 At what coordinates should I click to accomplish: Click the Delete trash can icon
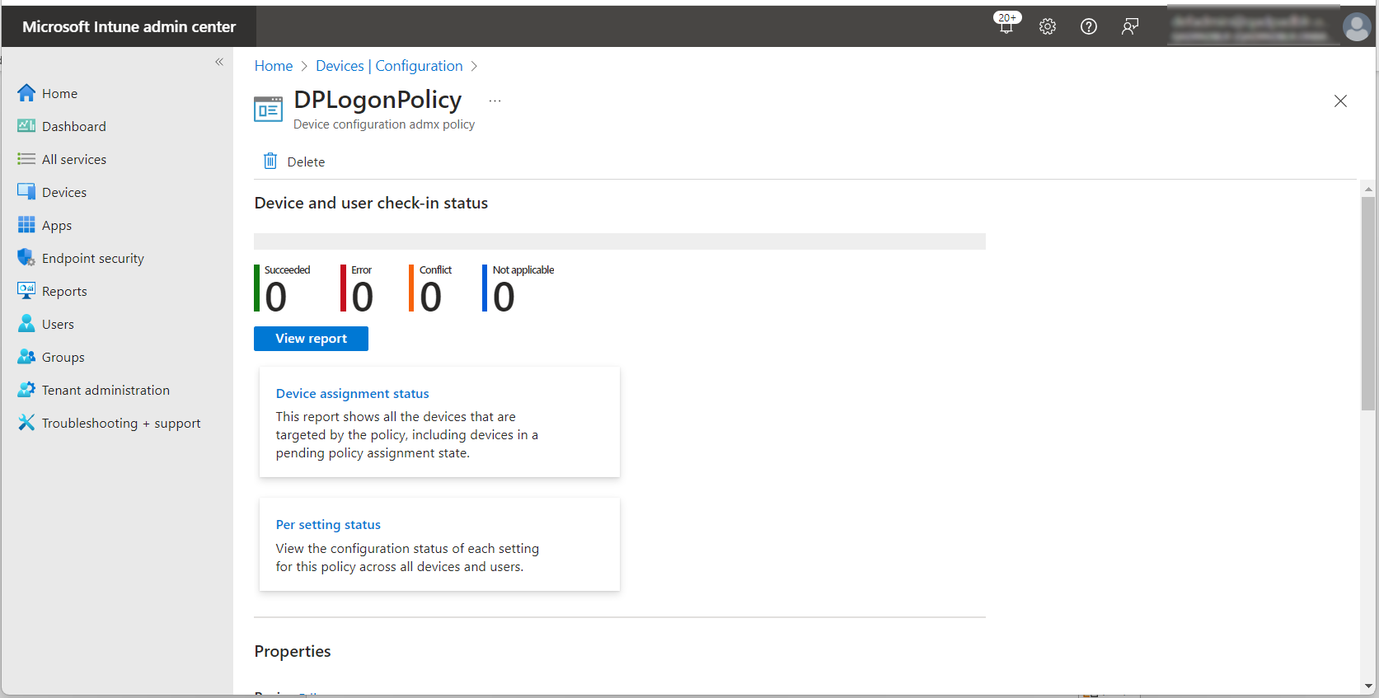click(270, 162)
